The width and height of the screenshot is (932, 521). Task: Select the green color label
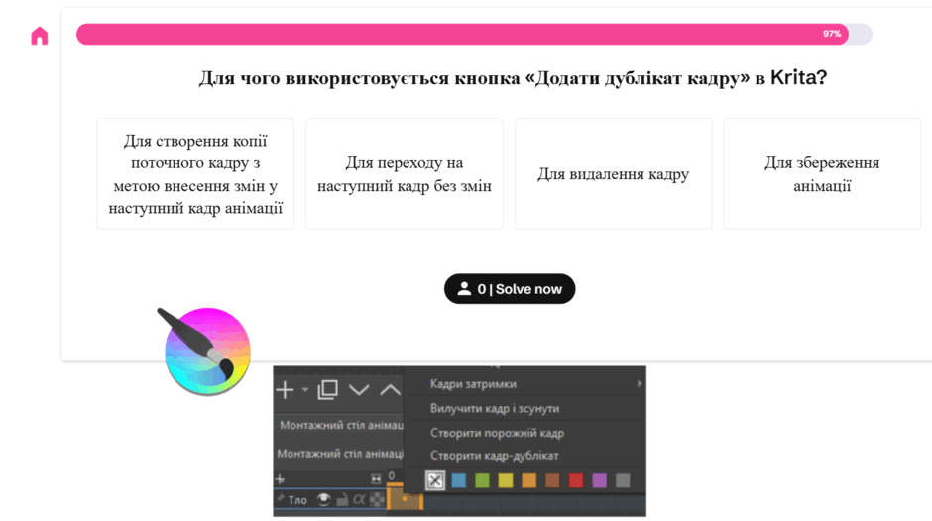pyautogui.click(x=482, y=480)
